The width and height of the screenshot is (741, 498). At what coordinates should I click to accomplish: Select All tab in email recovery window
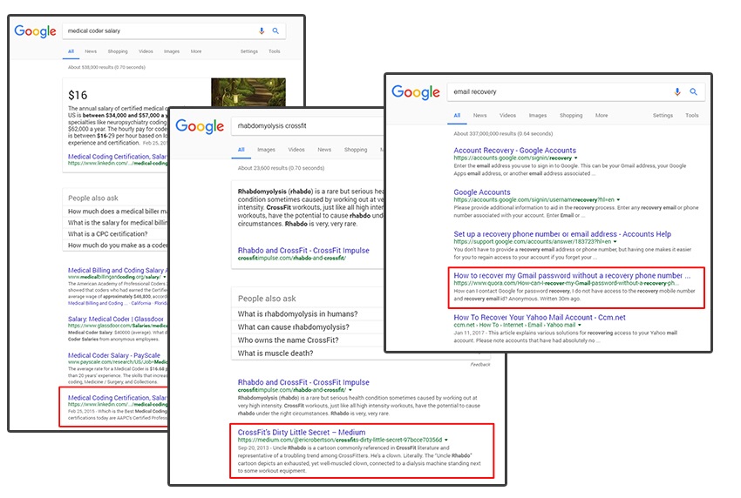point(457,115)
